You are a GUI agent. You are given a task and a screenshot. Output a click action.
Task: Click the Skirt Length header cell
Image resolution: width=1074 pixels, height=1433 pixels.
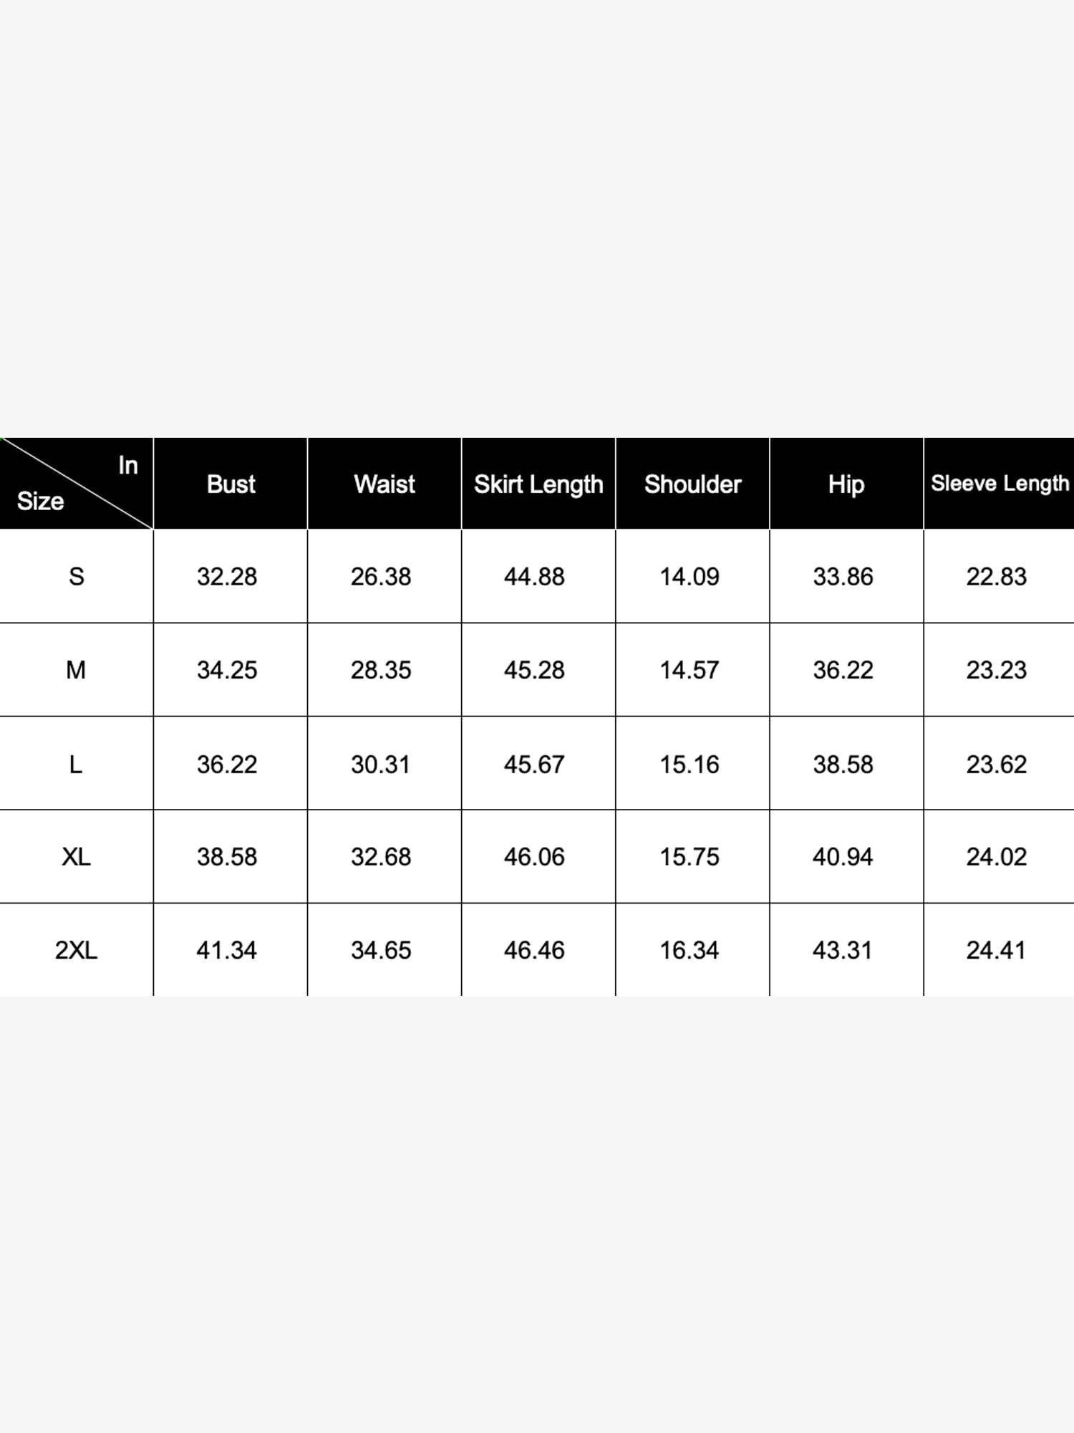pyautogui.click(x=538, y=484)
